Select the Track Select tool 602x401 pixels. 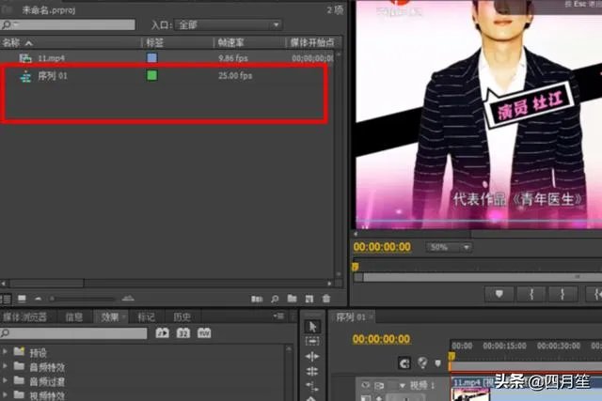[312, 341]
